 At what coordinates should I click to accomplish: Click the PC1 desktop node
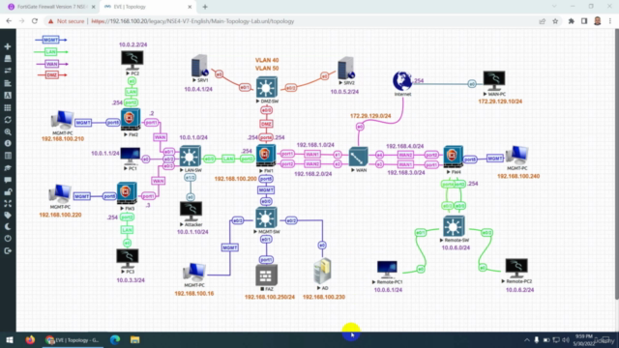click(x=131, y=157)
